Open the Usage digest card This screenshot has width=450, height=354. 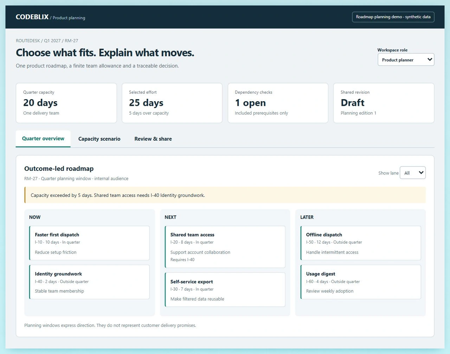click(361, 282)
